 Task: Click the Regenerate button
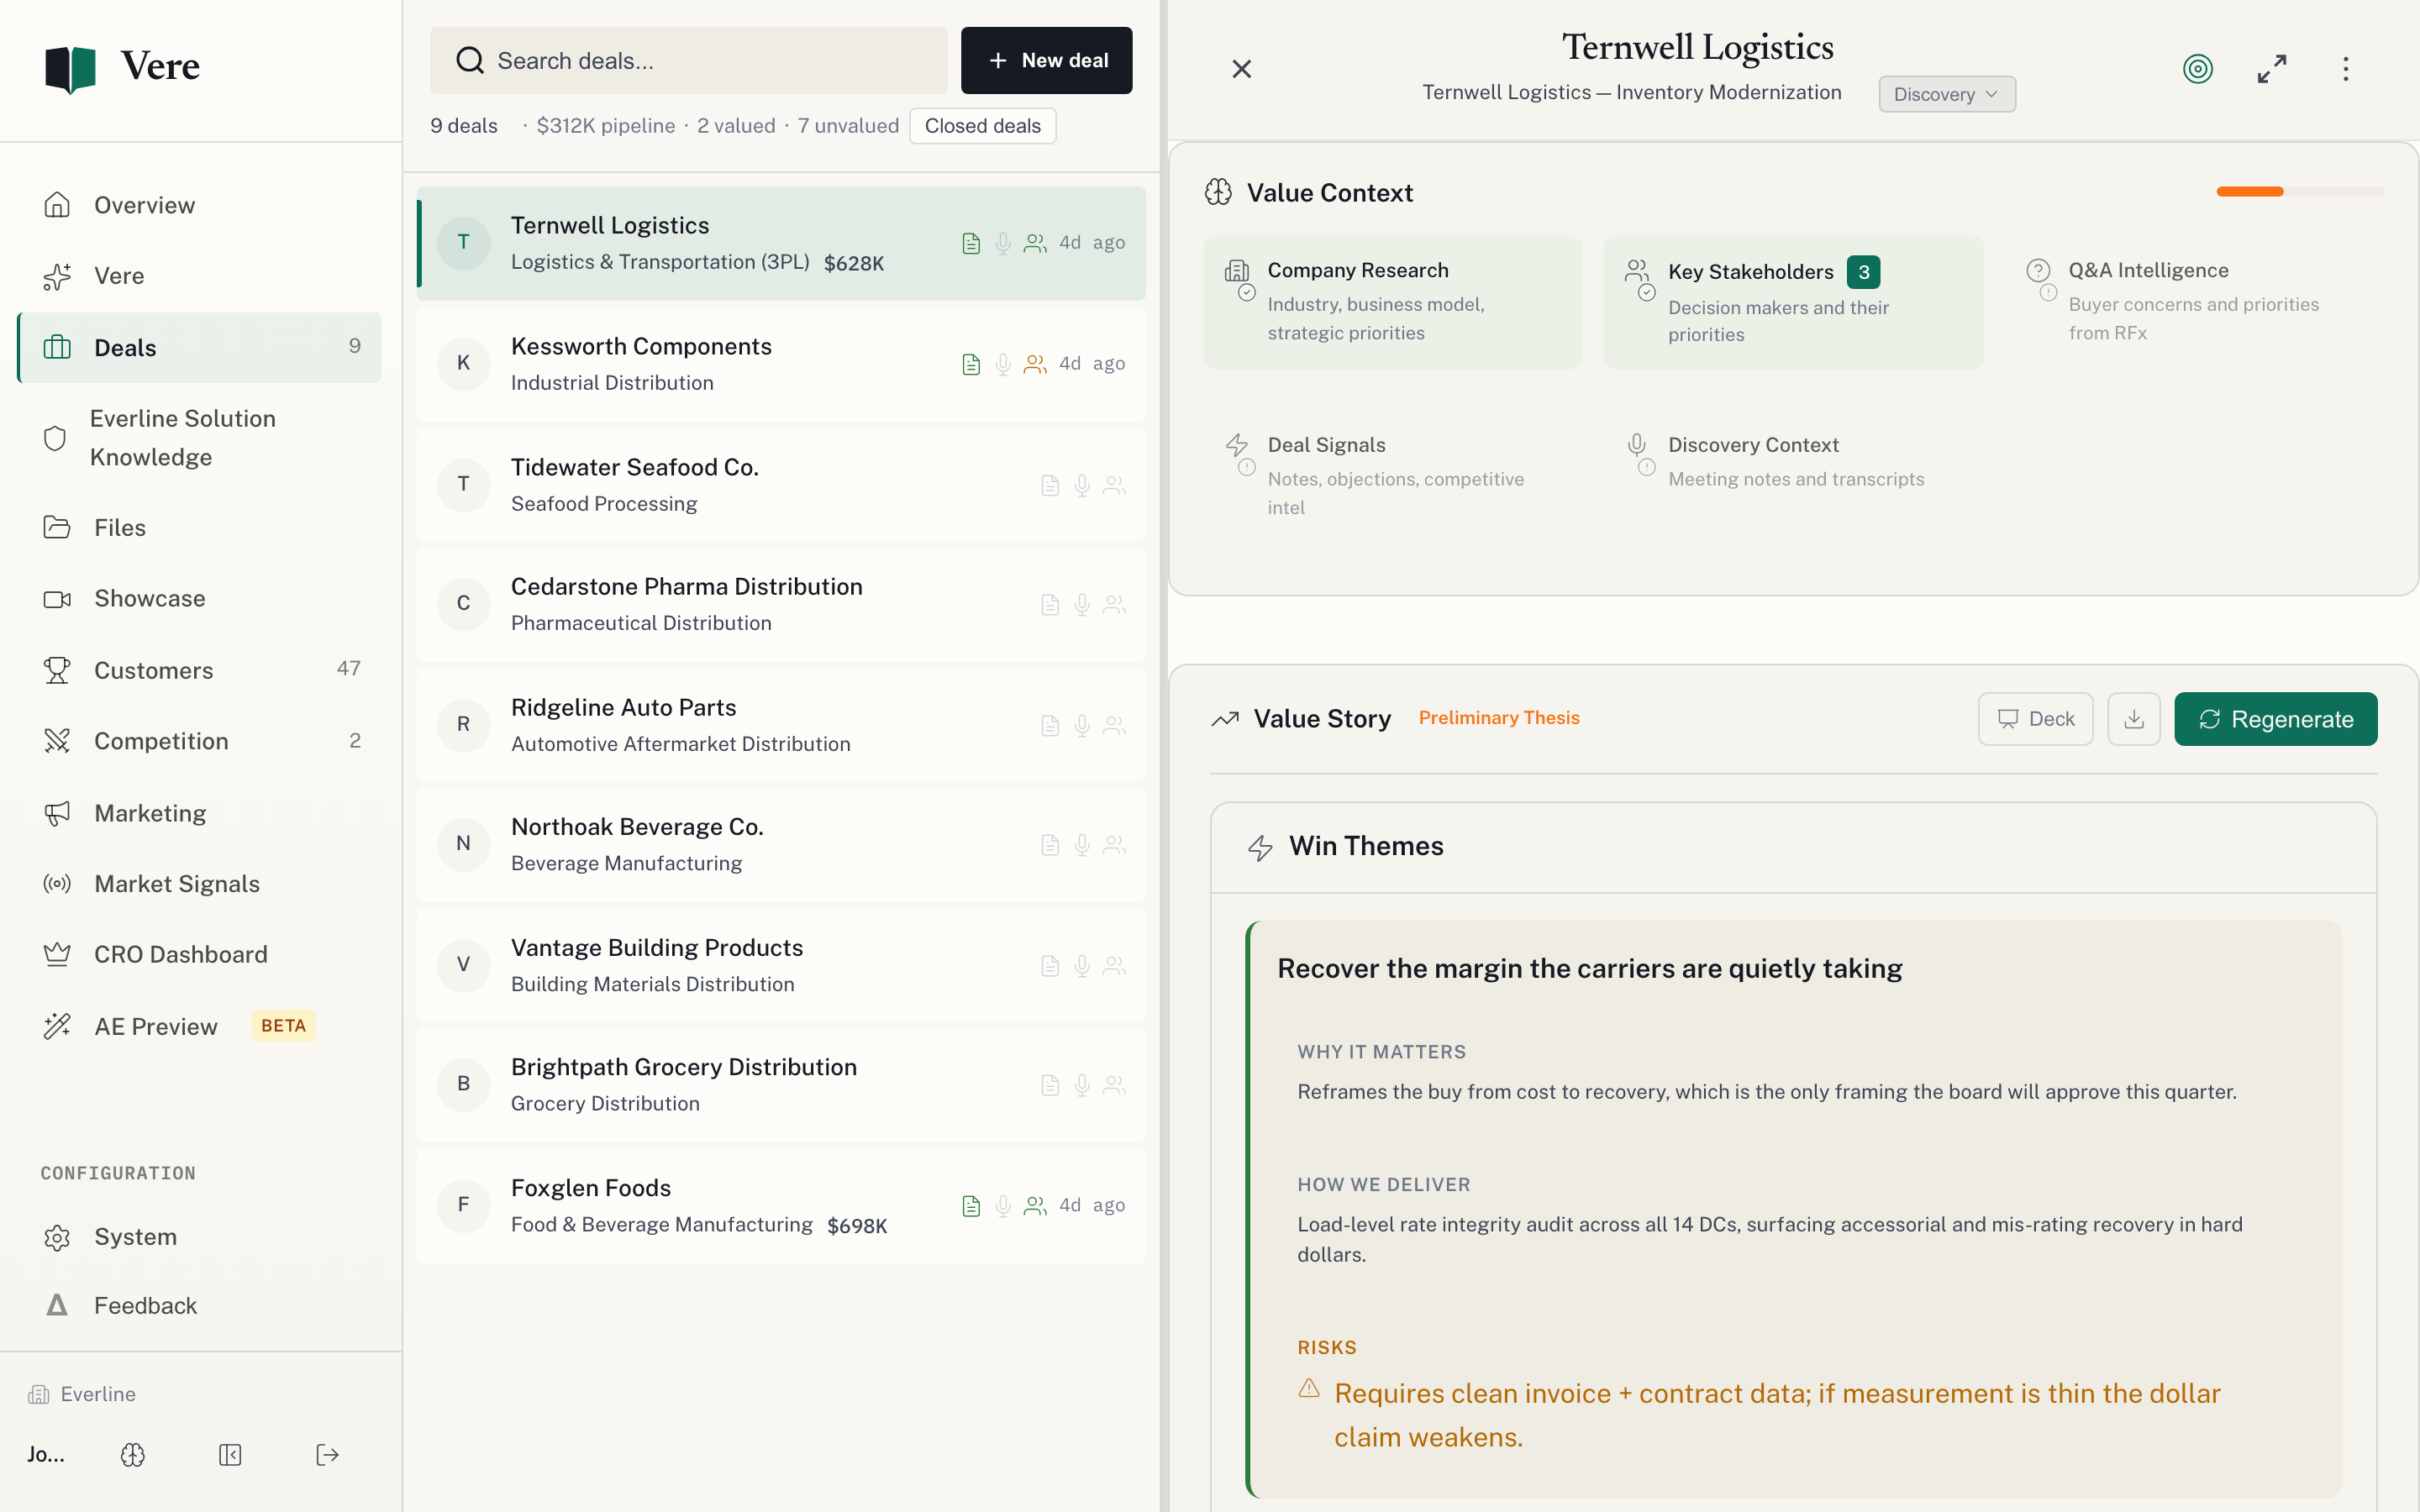(2275, 719)
